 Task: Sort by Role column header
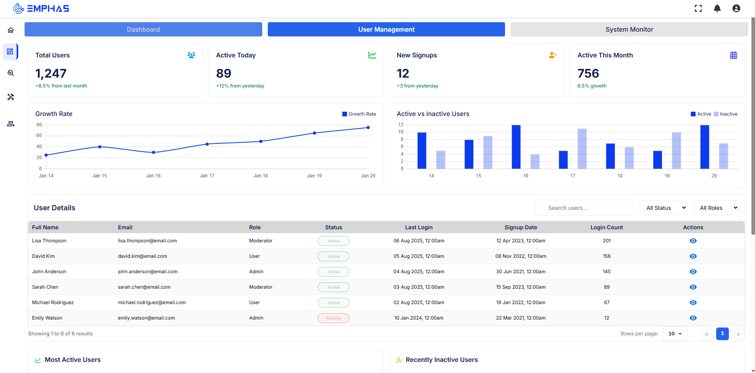(x=255, y=227)
